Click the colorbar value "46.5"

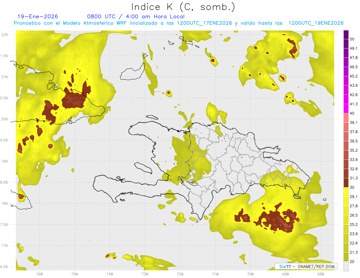pos(354,67)
